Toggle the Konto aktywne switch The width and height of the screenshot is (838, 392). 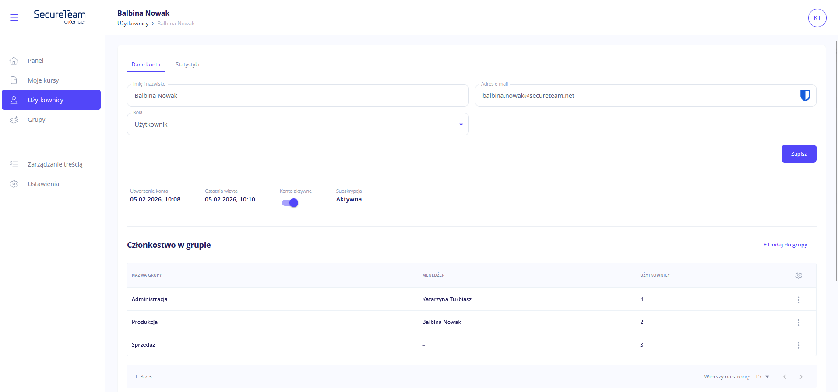(290, 203)
